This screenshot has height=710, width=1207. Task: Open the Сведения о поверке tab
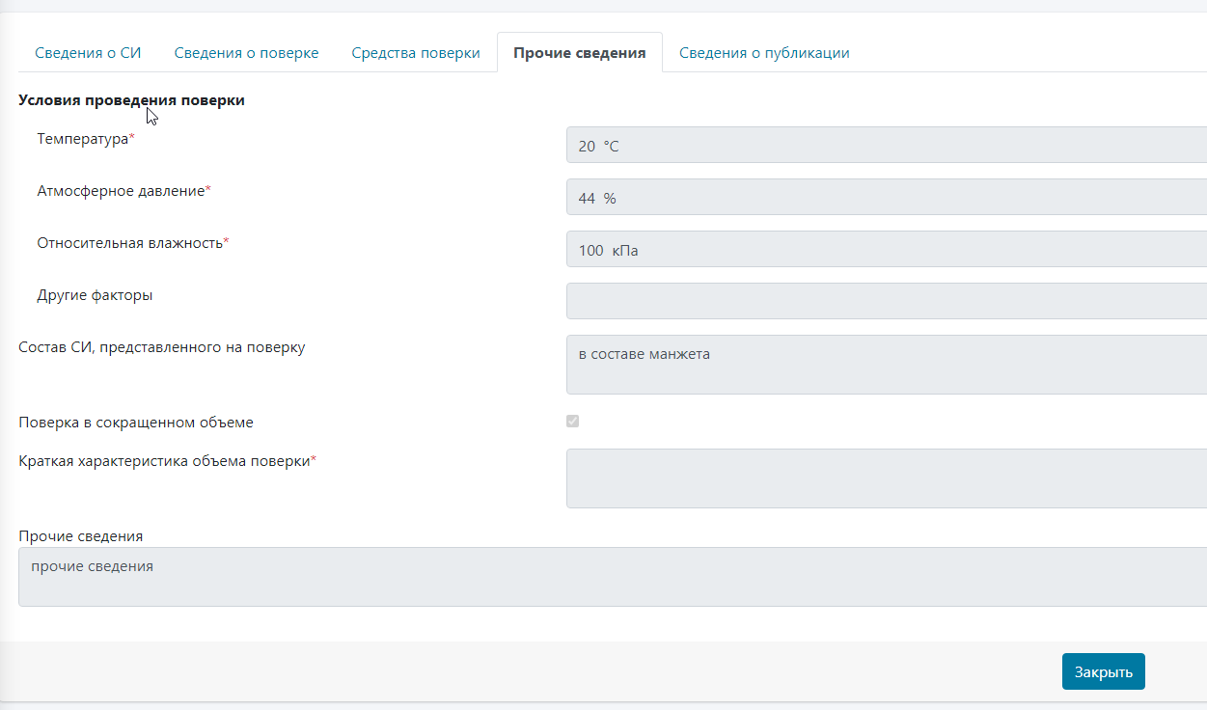point(246,53)
